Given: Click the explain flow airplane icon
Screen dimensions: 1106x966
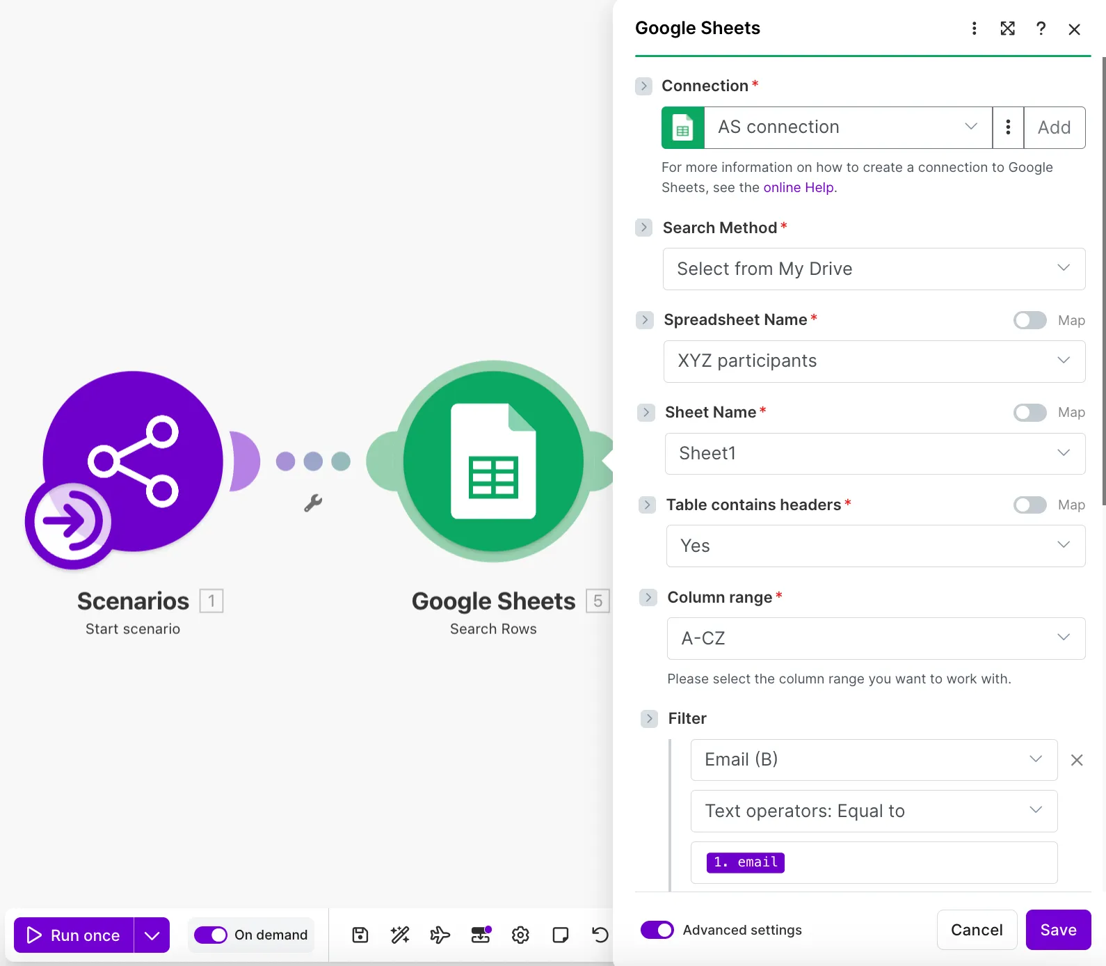Looking at the screenshot, I should (440, 935).
